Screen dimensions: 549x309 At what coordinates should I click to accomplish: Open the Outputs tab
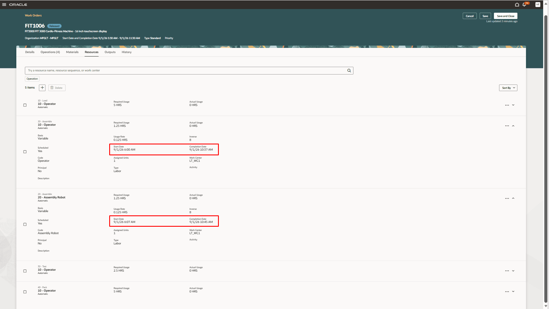point(110,52)
